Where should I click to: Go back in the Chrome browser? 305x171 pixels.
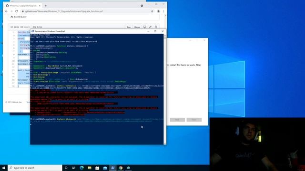[x=6, y=11]
